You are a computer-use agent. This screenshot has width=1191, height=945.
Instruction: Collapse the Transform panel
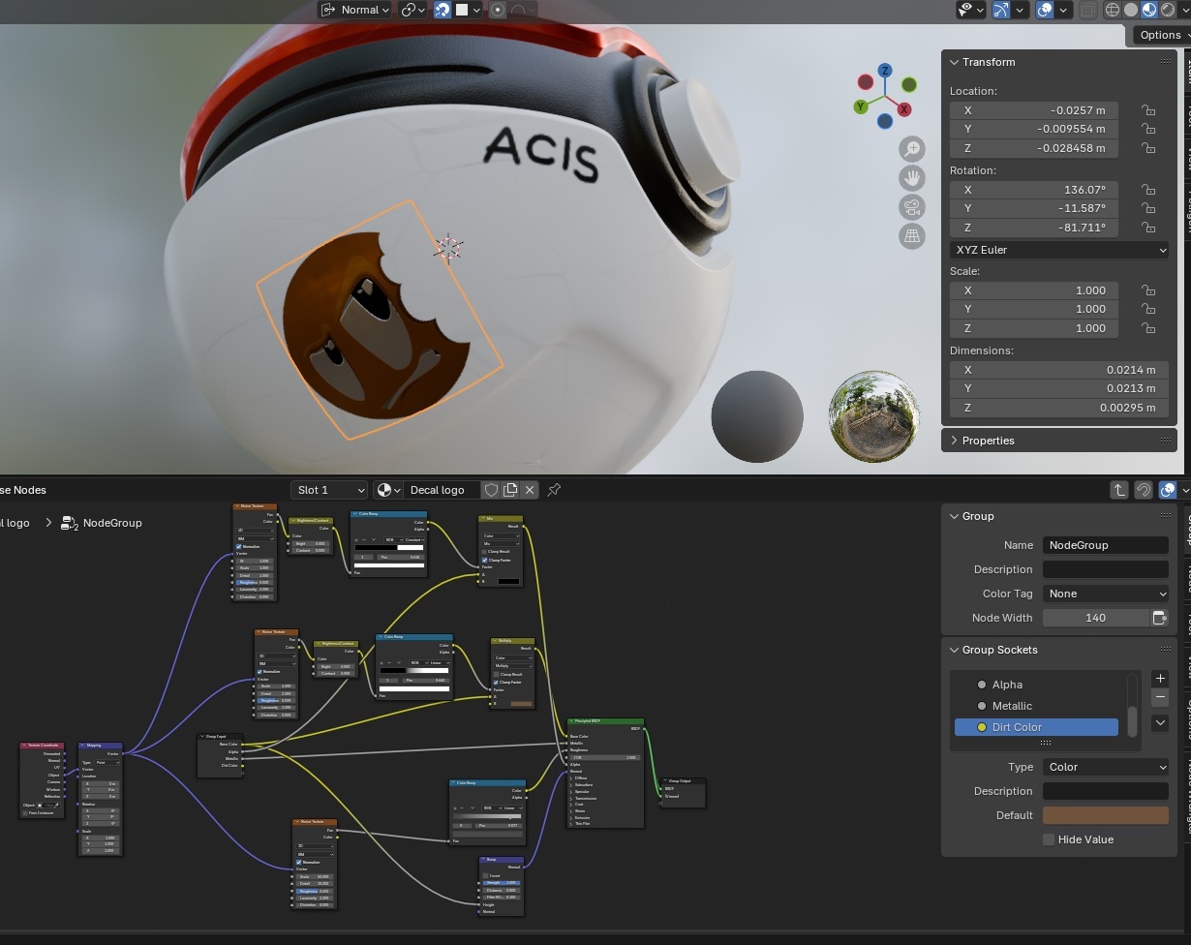(955, 62)
